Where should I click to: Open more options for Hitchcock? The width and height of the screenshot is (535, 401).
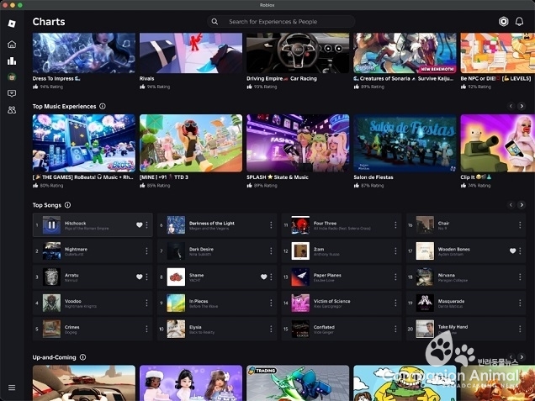point(146,224)
